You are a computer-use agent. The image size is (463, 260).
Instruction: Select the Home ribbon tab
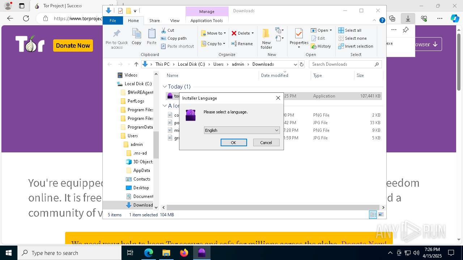133,21
